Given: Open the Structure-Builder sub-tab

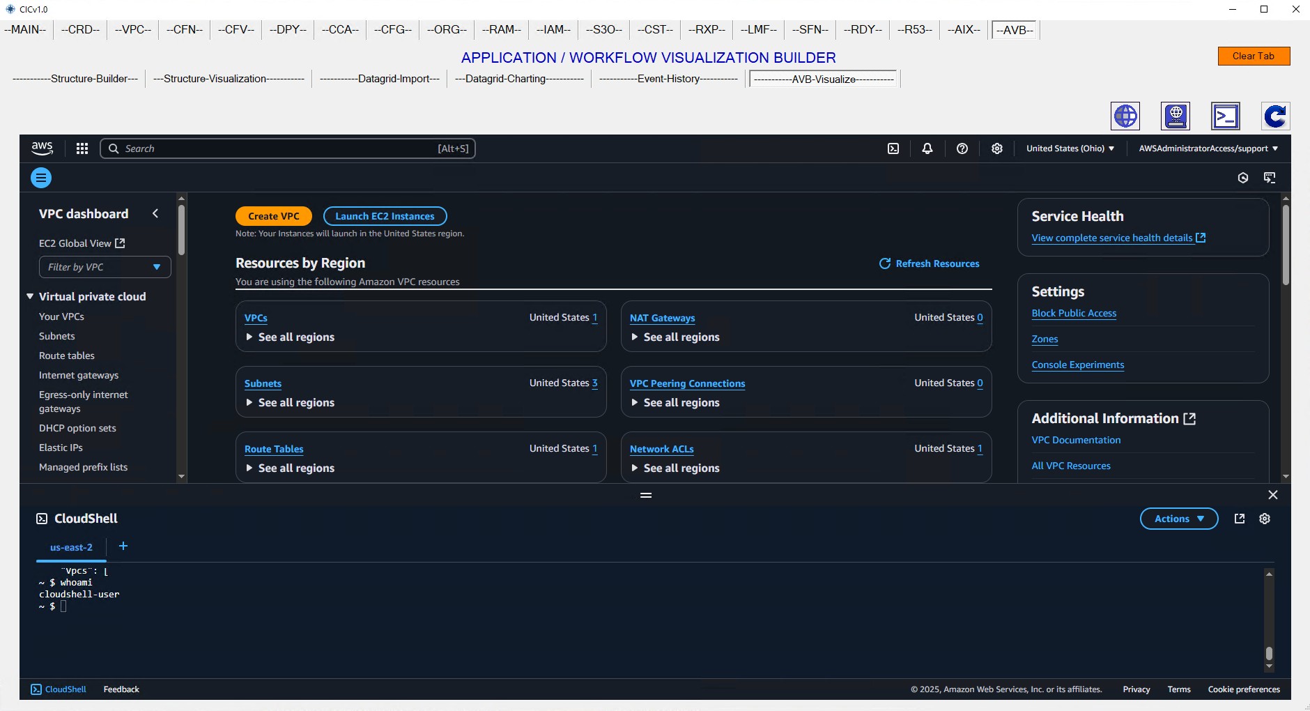Looking at the screenshot, I should pos(75,79).
